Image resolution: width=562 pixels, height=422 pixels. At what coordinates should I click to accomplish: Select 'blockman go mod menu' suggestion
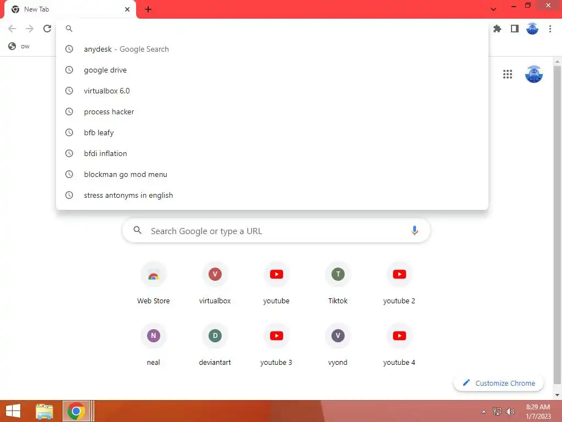click(x=272, y=174)
